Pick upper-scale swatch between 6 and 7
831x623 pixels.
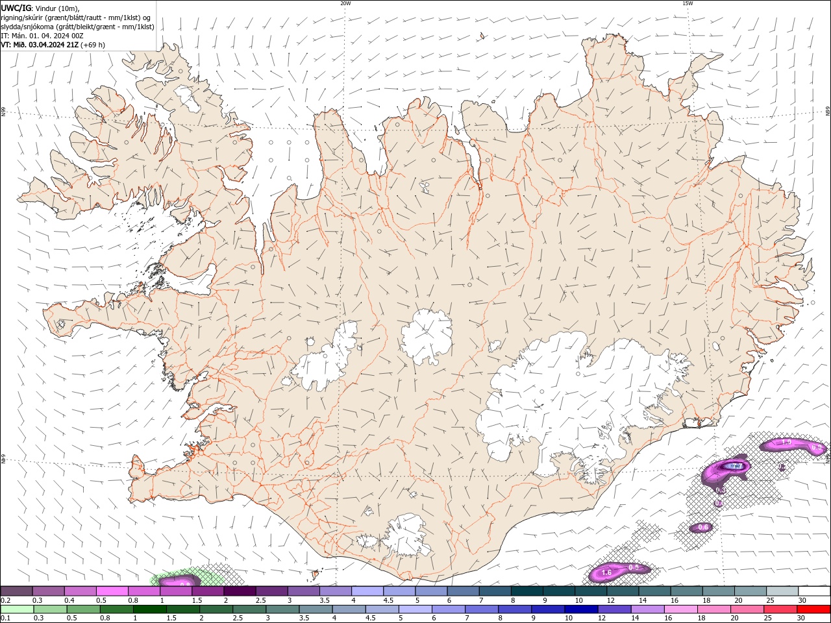point(464,591)
